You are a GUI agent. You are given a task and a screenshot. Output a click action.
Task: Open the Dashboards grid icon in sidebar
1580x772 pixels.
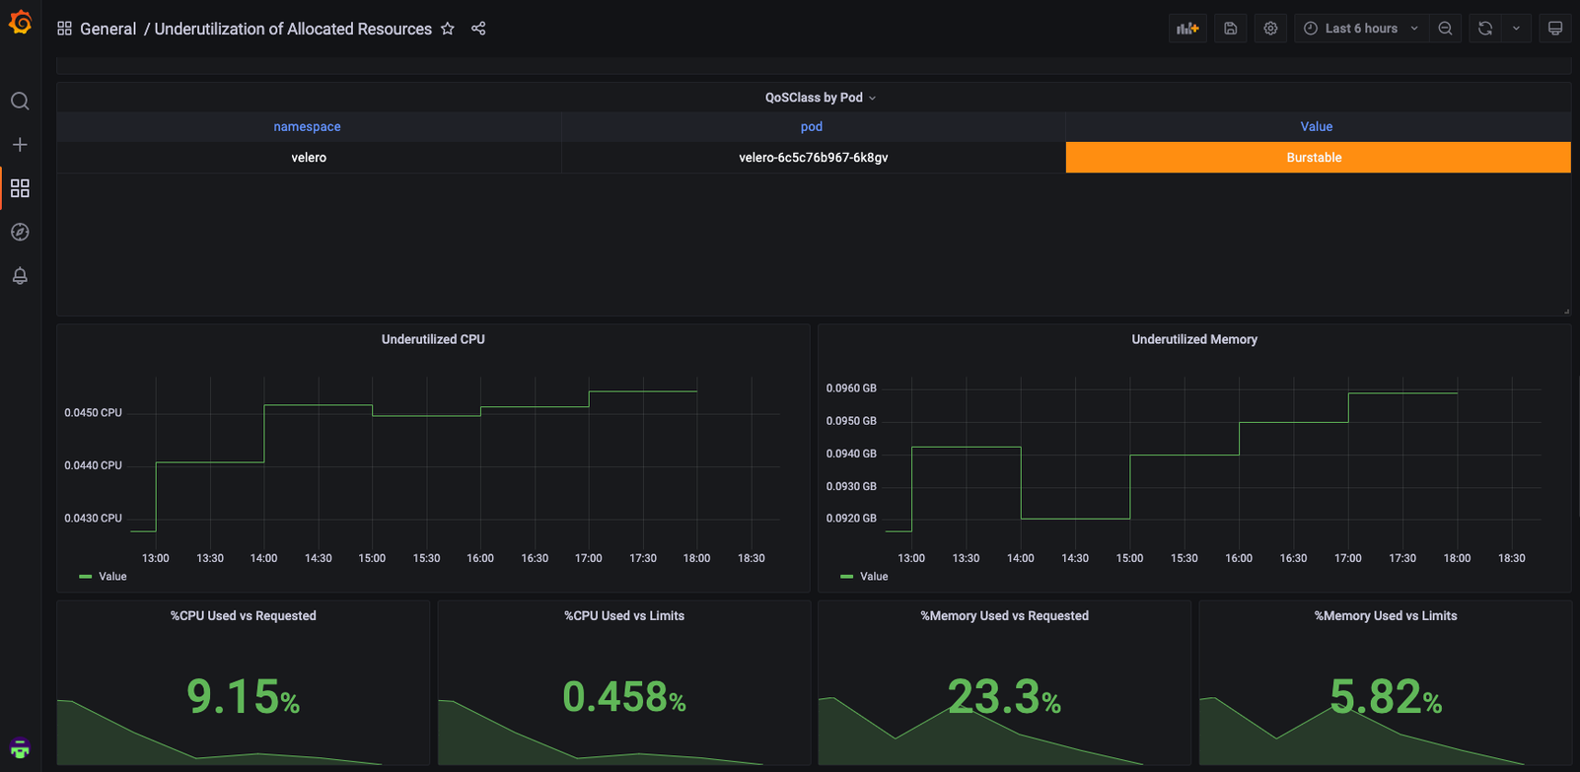20,188
